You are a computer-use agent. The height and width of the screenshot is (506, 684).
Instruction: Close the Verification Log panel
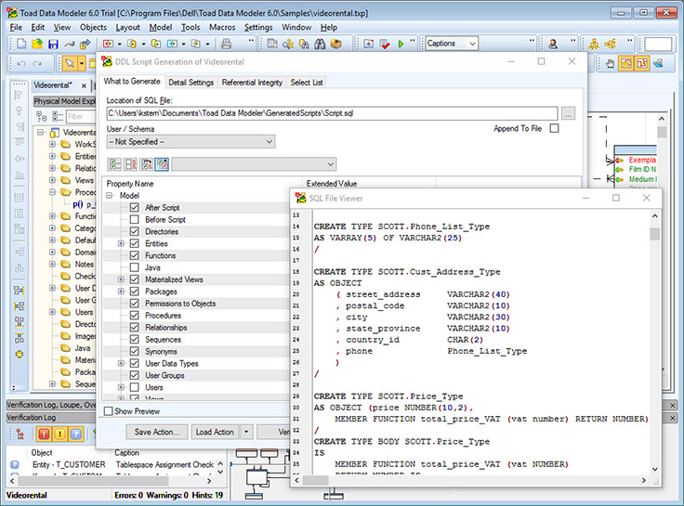(x=672, y=418)
